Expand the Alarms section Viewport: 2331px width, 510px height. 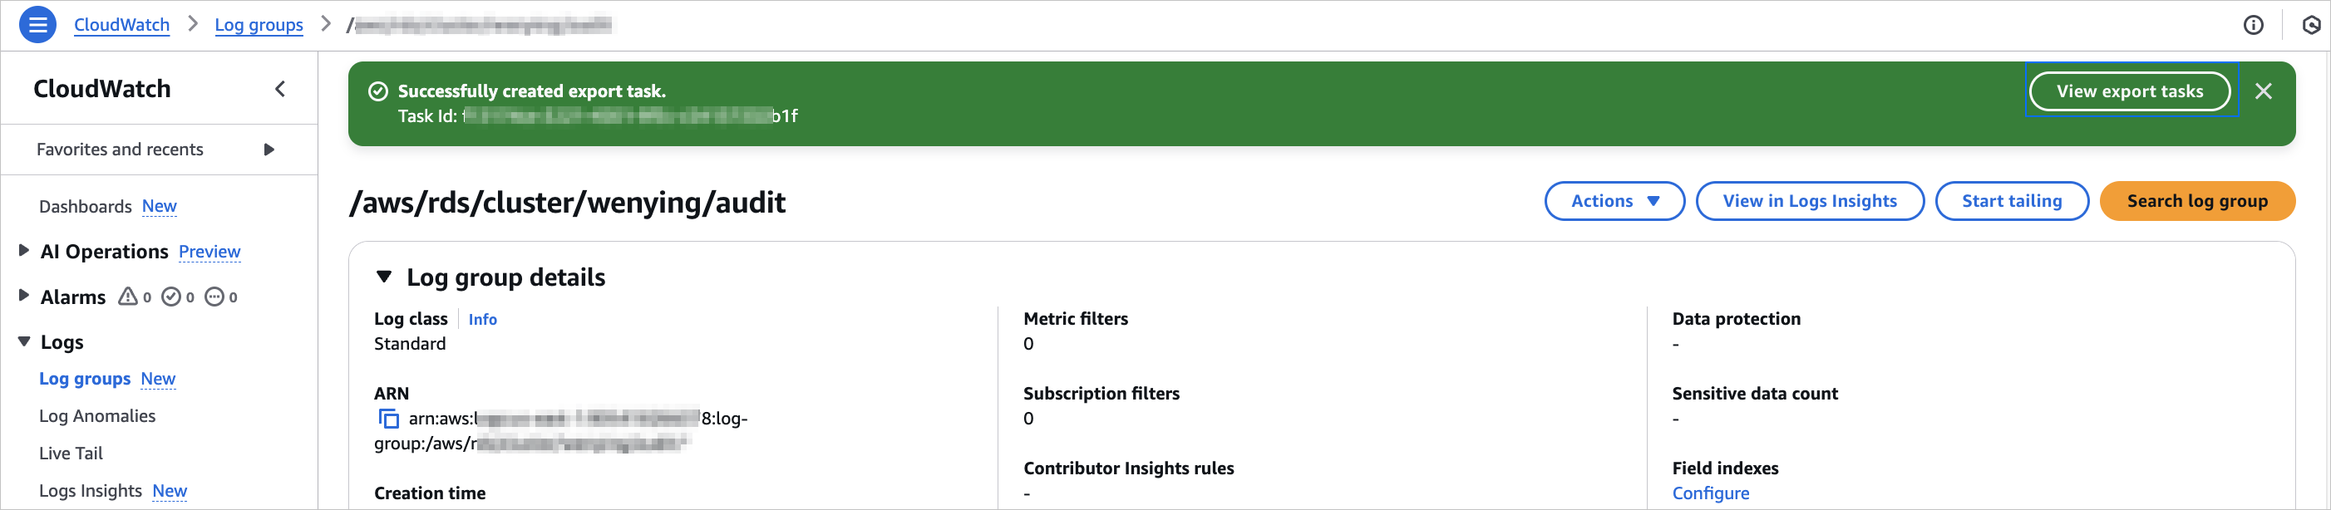24,296
